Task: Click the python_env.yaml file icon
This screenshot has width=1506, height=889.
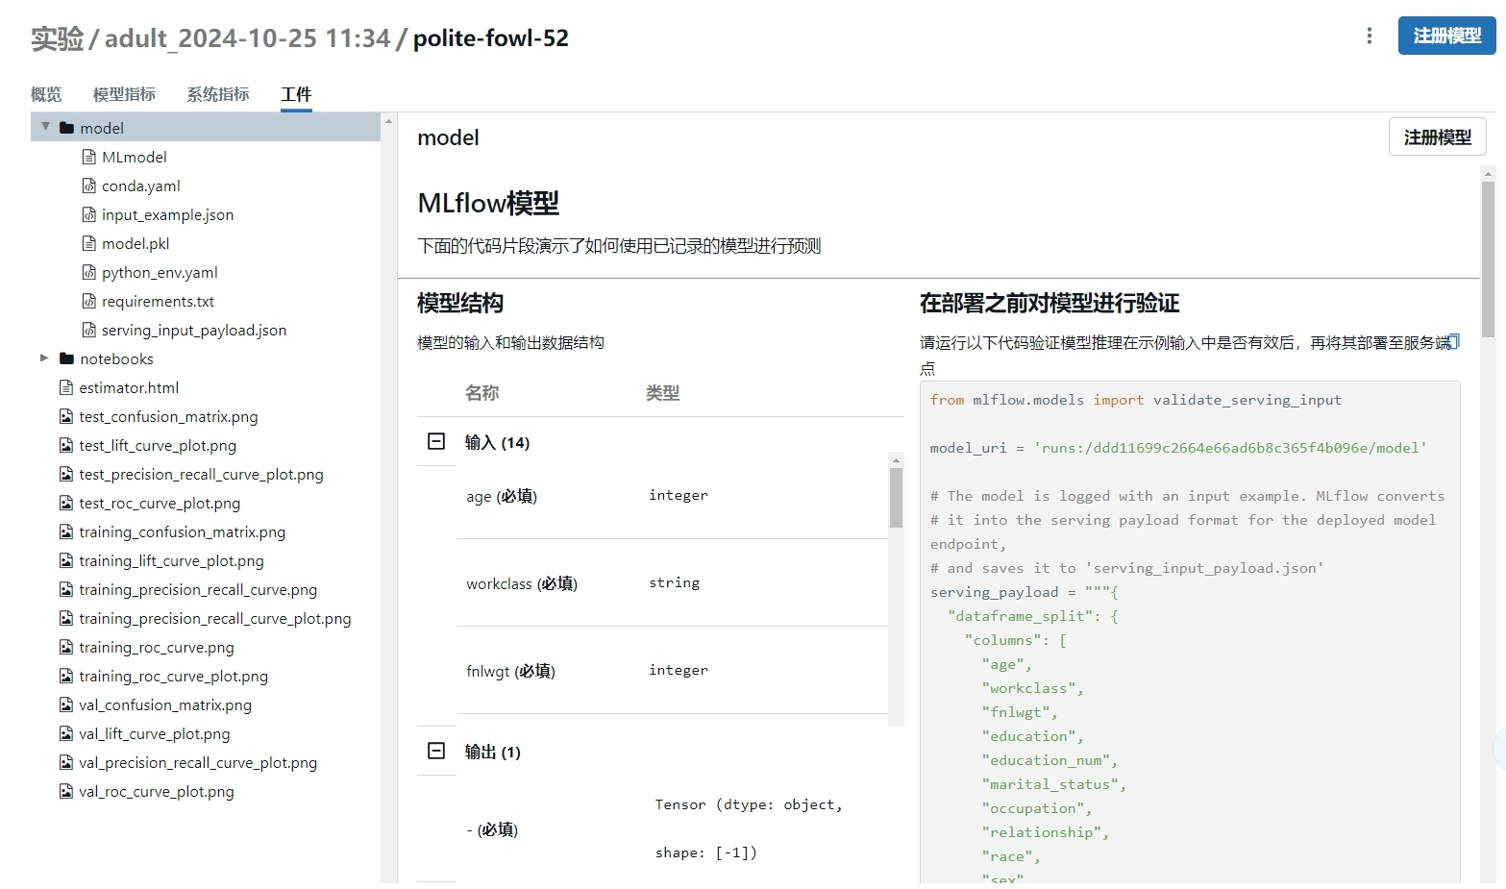Action: 89,272
